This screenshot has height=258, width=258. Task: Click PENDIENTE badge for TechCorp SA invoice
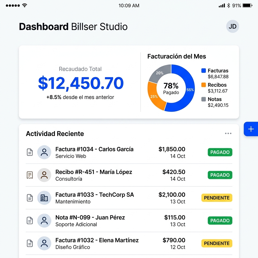point(217,198)
